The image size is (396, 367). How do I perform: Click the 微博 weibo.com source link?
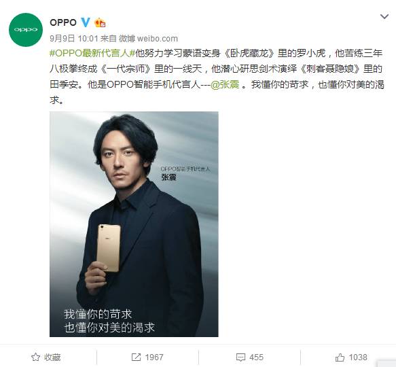148,39
